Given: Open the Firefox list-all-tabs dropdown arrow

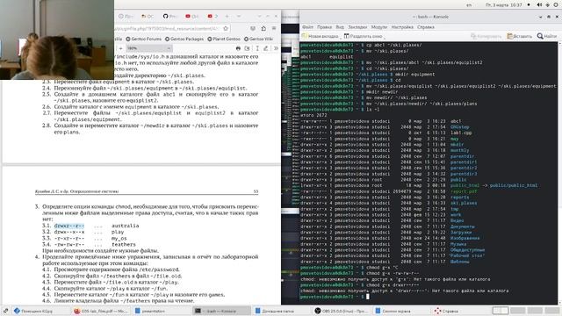Looking at the screenshot, I should coord(239,16).
